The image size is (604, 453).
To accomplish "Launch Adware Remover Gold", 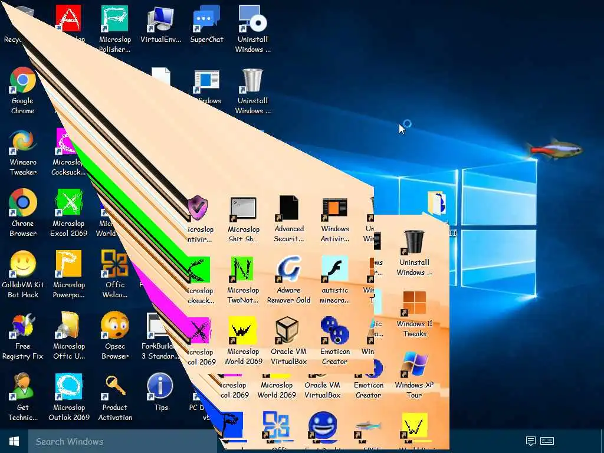I will (x=288, y=270).
